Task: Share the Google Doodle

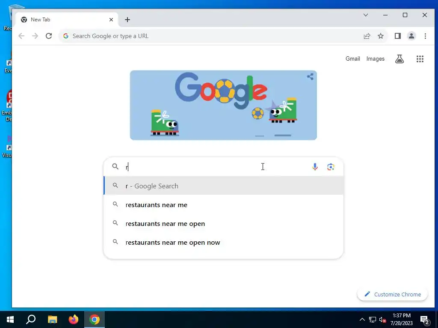Action: pyautogui.click(x=310, y=76)
